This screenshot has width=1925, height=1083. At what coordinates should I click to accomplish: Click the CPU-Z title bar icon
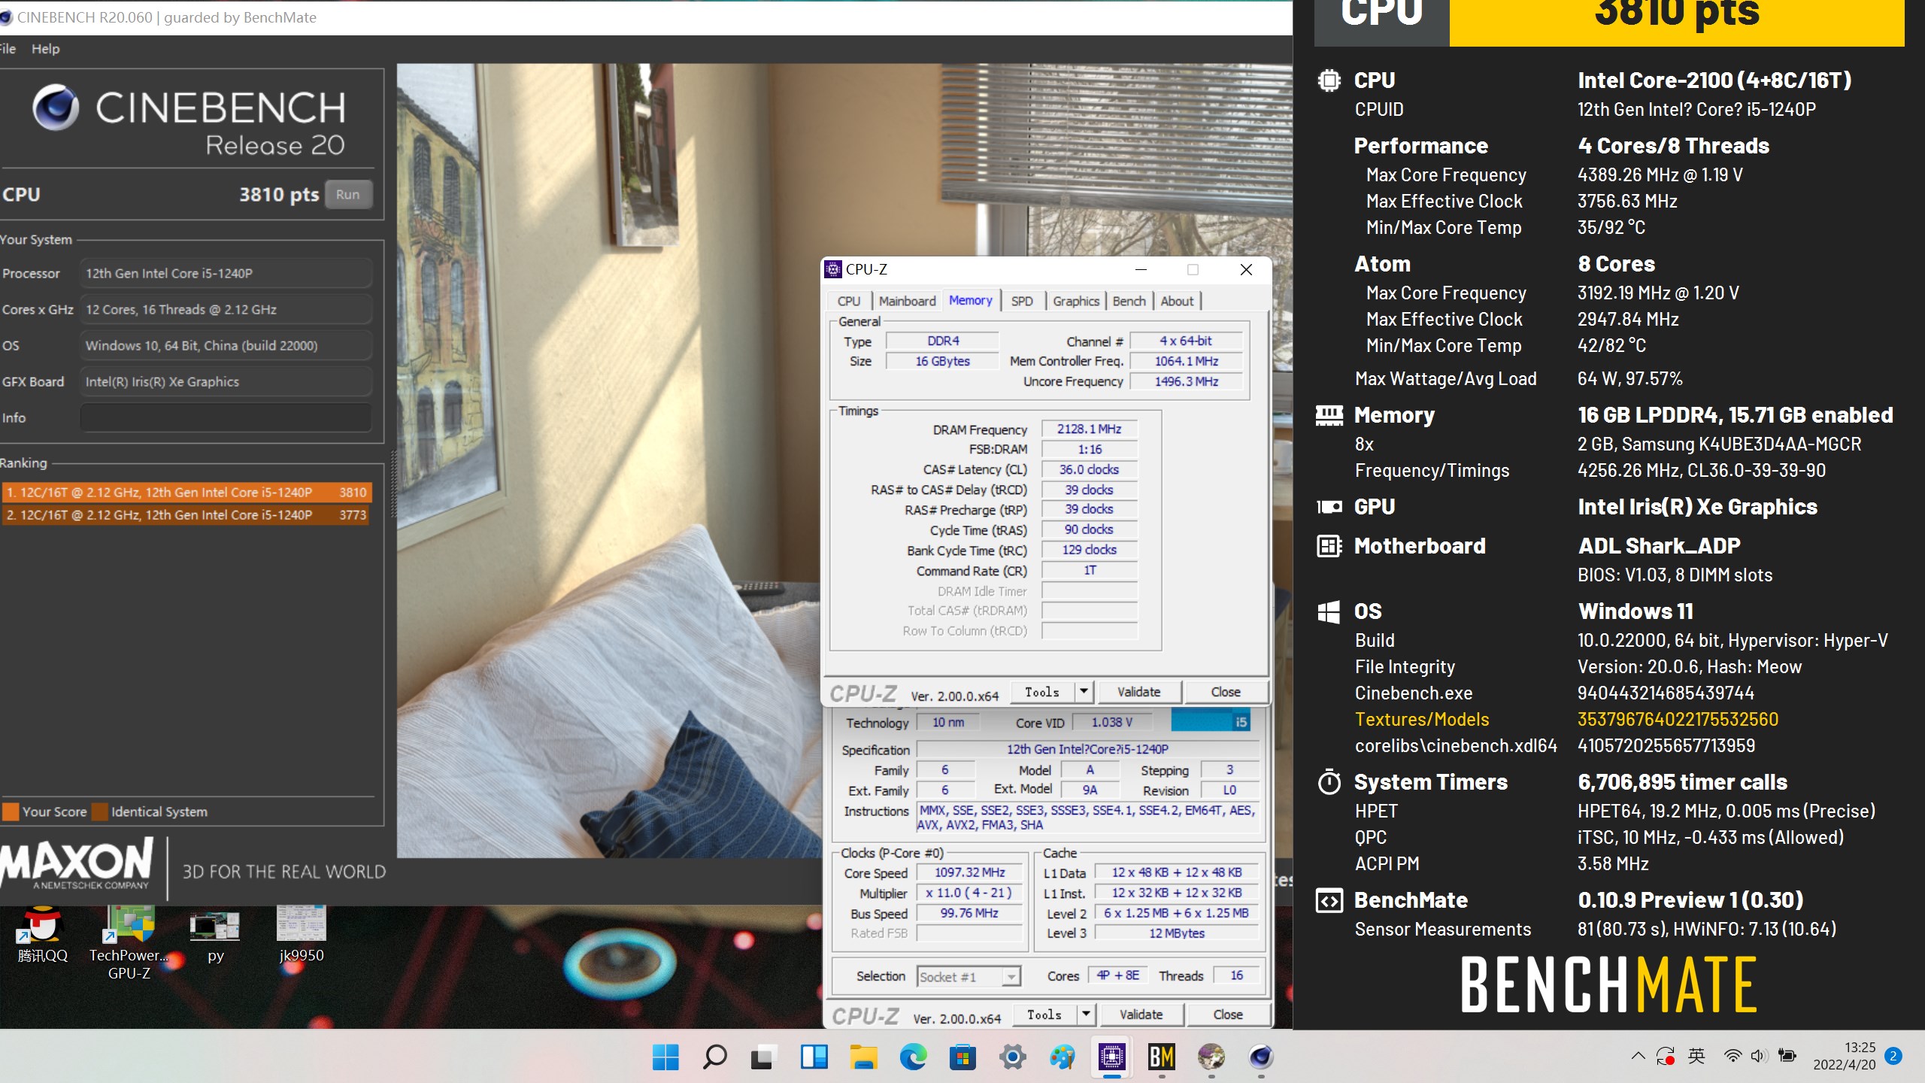pyautogui.click(x=833, y=269)
